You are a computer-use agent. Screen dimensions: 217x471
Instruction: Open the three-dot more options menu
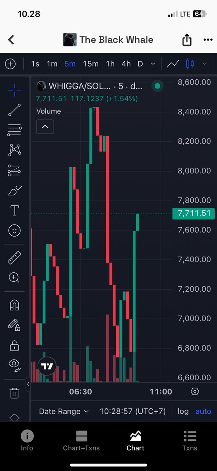[208, 40]
